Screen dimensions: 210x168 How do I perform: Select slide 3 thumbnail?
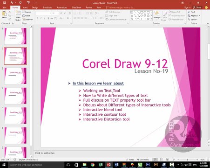[15, 76]
